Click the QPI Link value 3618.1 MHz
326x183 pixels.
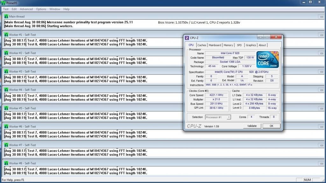click(x=216, y=108)
